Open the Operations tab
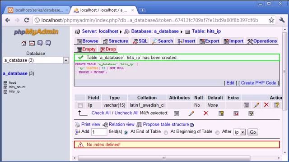 click(x=262, y=41)
